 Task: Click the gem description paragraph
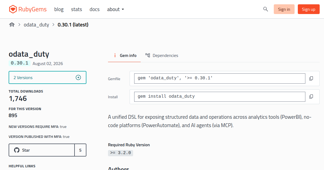pos(210,121)
